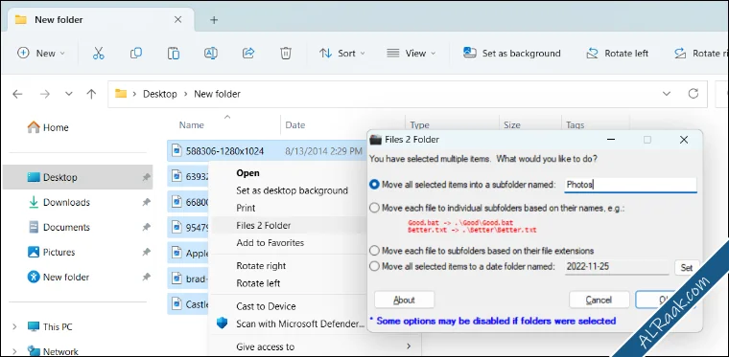The height and width of the screenshot is (357, 729).
Task: Click the pin icon next to Desktop
Action: pyautogui.click(x=146, y=177)
